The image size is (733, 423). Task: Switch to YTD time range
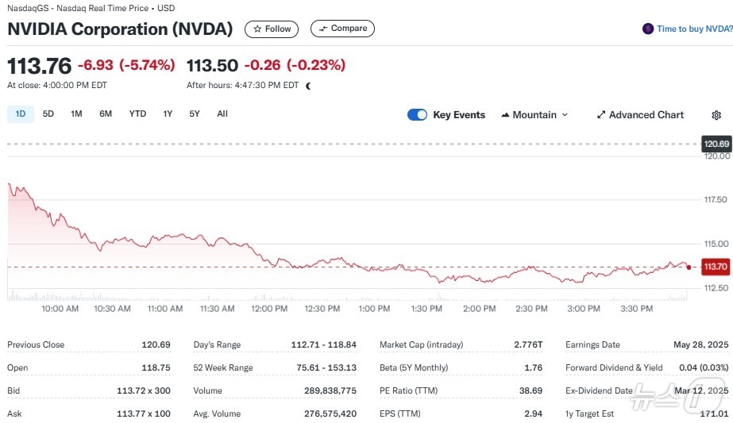coord(137,113)
